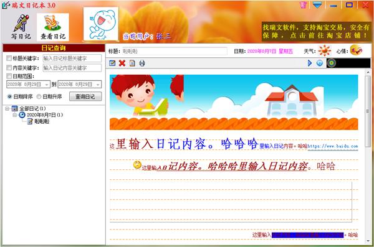Switch to the 查看日记 view diary tab
Screen dimensions: 374x247
[x=53, y=27]
